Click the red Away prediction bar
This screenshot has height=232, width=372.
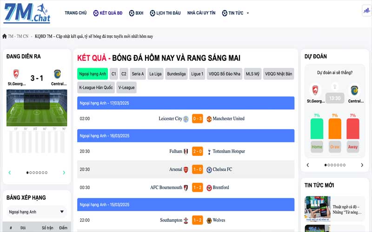[x=353, y=129]
